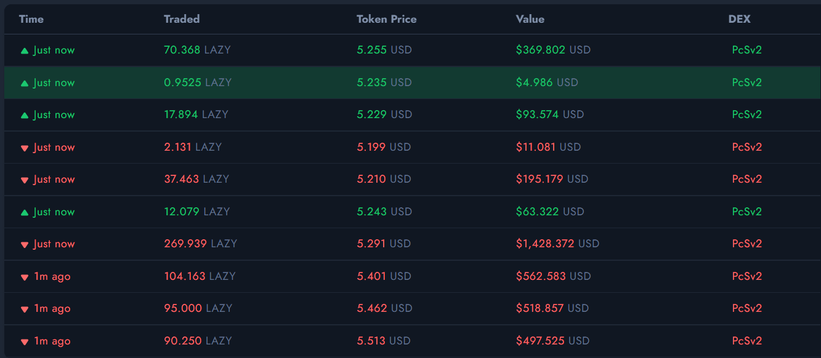Click red down arrow on 269.939 LAZY trade
This screenshot has width=821, height=358.
(25, 244)
